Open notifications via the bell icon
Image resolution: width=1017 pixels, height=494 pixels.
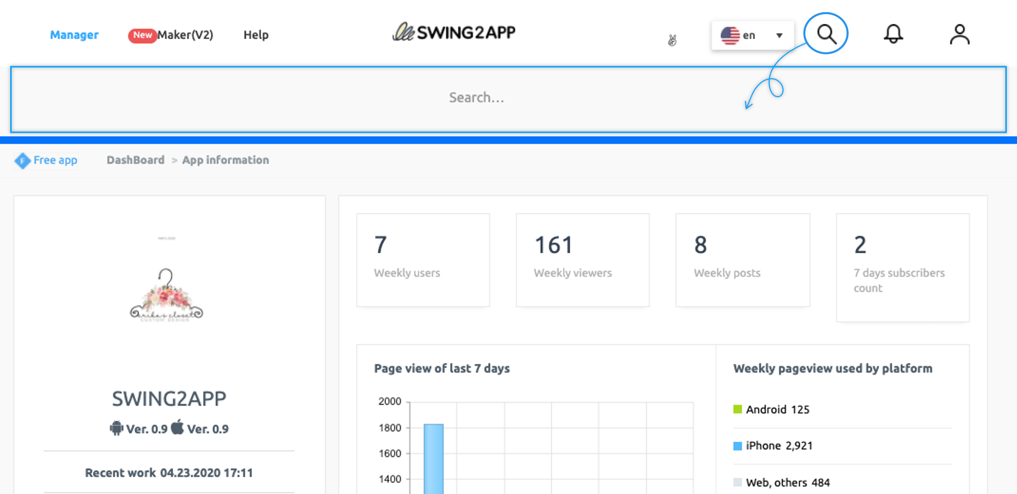(x=893, y=35)
